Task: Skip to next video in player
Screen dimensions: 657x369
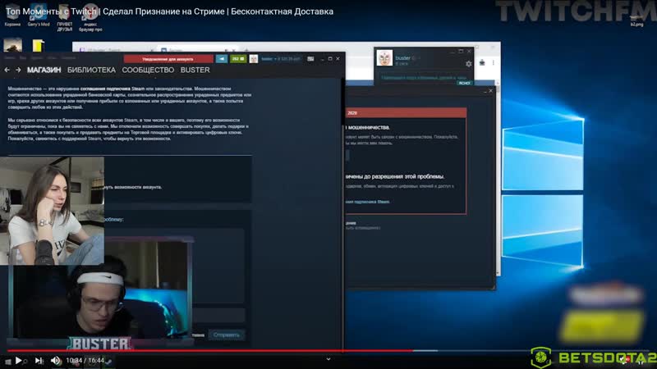Action: (39, 360)
